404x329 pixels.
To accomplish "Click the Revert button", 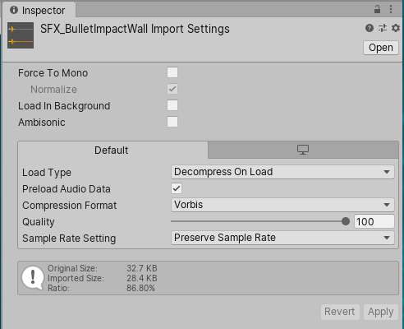I will tap(340, 312).
